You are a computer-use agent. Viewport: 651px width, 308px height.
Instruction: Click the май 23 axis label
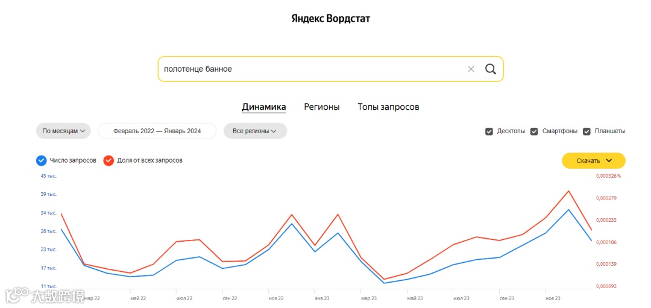click(415, 298)
